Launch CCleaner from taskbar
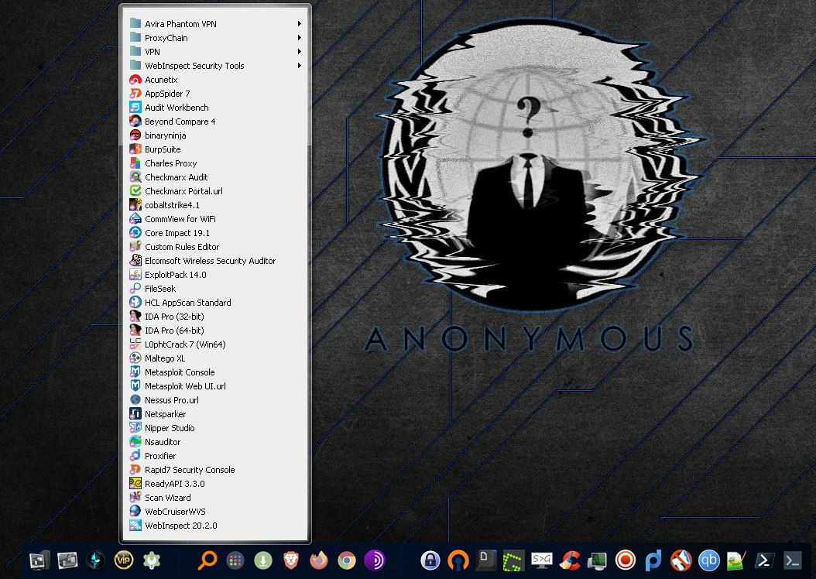The width and height of the screenshot is (816, 579). point(569,560)
